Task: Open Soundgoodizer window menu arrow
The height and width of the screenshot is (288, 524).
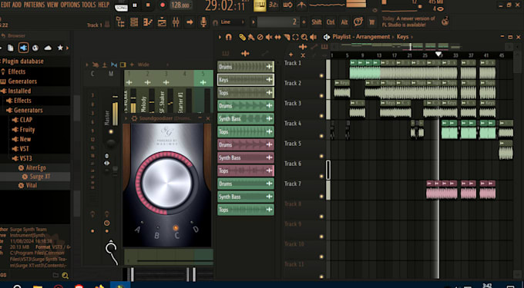Action: pos(126,118)
